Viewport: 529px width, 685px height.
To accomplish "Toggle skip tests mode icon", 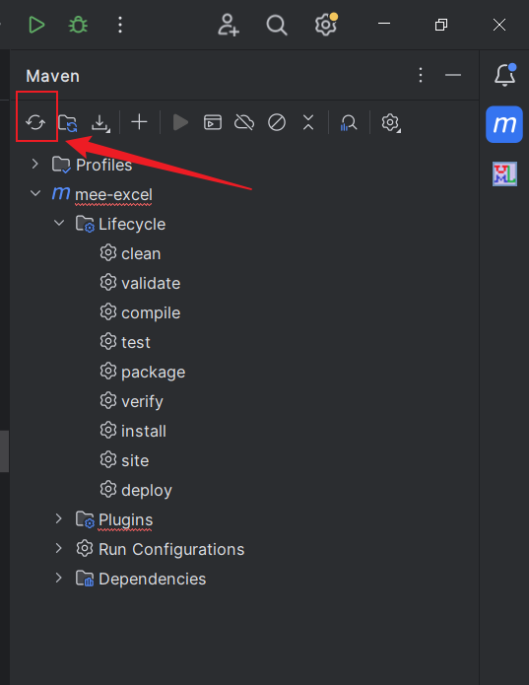I will (x=277, y=122).
